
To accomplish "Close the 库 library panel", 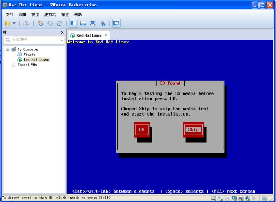I will (x=62, y=32).
